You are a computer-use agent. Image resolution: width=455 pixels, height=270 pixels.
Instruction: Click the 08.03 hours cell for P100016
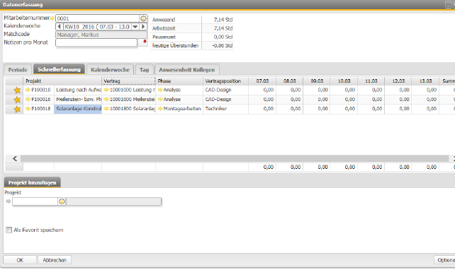(290, 99)
